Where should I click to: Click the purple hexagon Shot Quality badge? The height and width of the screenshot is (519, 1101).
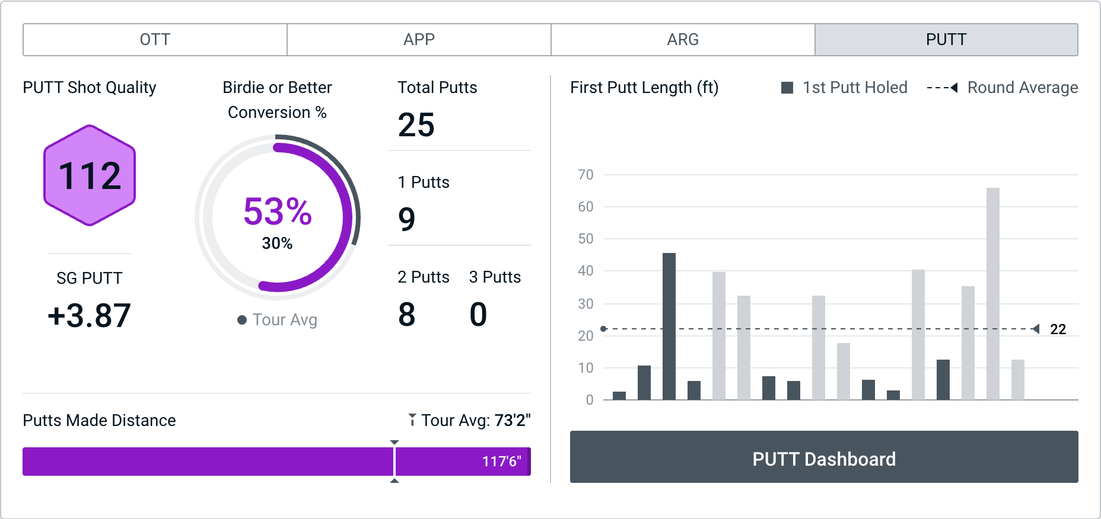click(x=90, y=175)
